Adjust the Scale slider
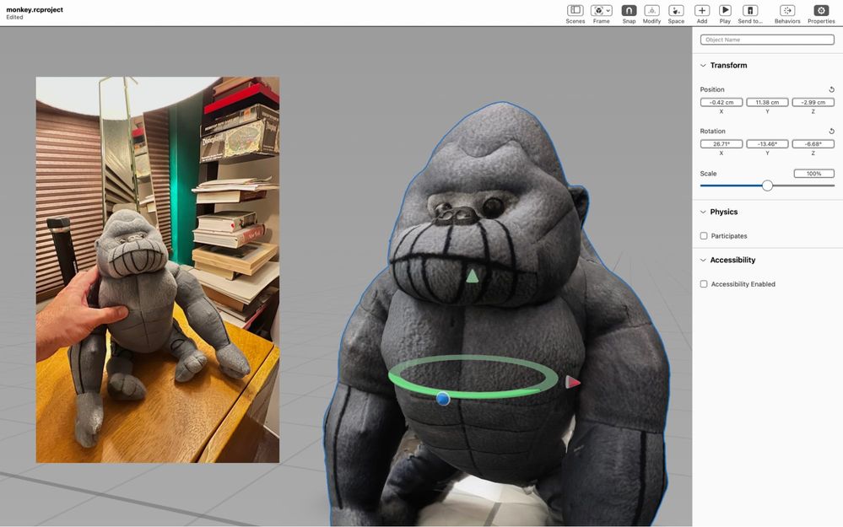This screenshot has width=843, height=527. pyautogui.click(x=766, y=186)
